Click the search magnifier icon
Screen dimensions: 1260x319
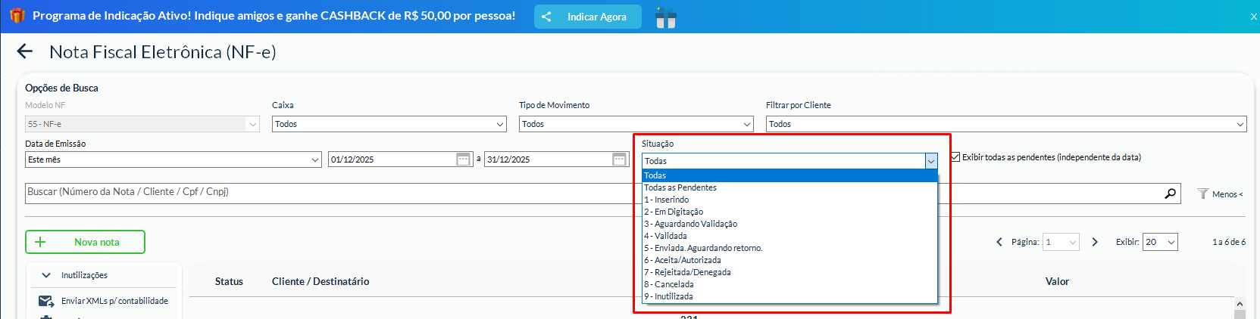click(x=1171, y=194)
